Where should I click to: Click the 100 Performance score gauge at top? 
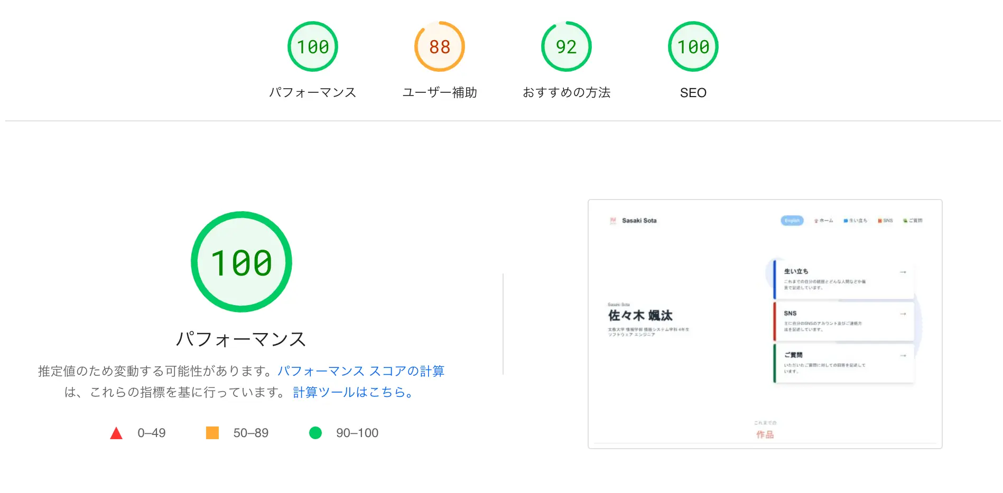[x=313, y=46]
